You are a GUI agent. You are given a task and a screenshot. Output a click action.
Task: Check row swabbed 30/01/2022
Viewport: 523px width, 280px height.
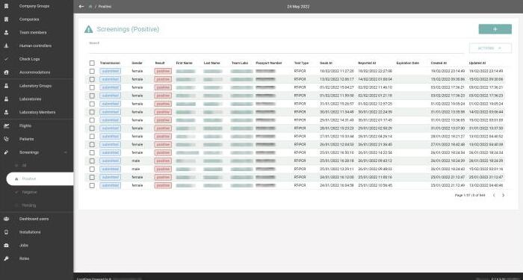[92, 112]
